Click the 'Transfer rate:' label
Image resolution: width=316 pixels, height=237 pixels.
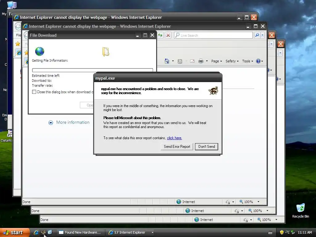42,85
